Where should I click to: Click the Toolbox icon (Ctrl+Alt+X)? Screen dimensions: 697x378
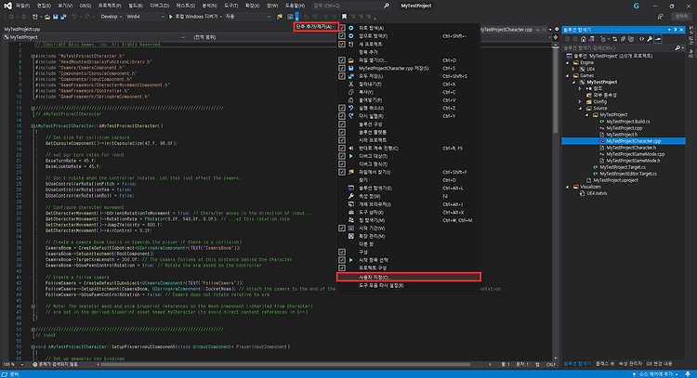pos(350,213)
